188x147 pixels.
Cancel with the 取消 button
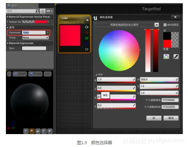(x=171, y=118)
